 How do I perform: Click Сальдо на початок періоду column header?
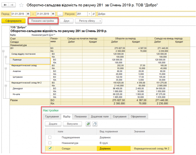82,38
